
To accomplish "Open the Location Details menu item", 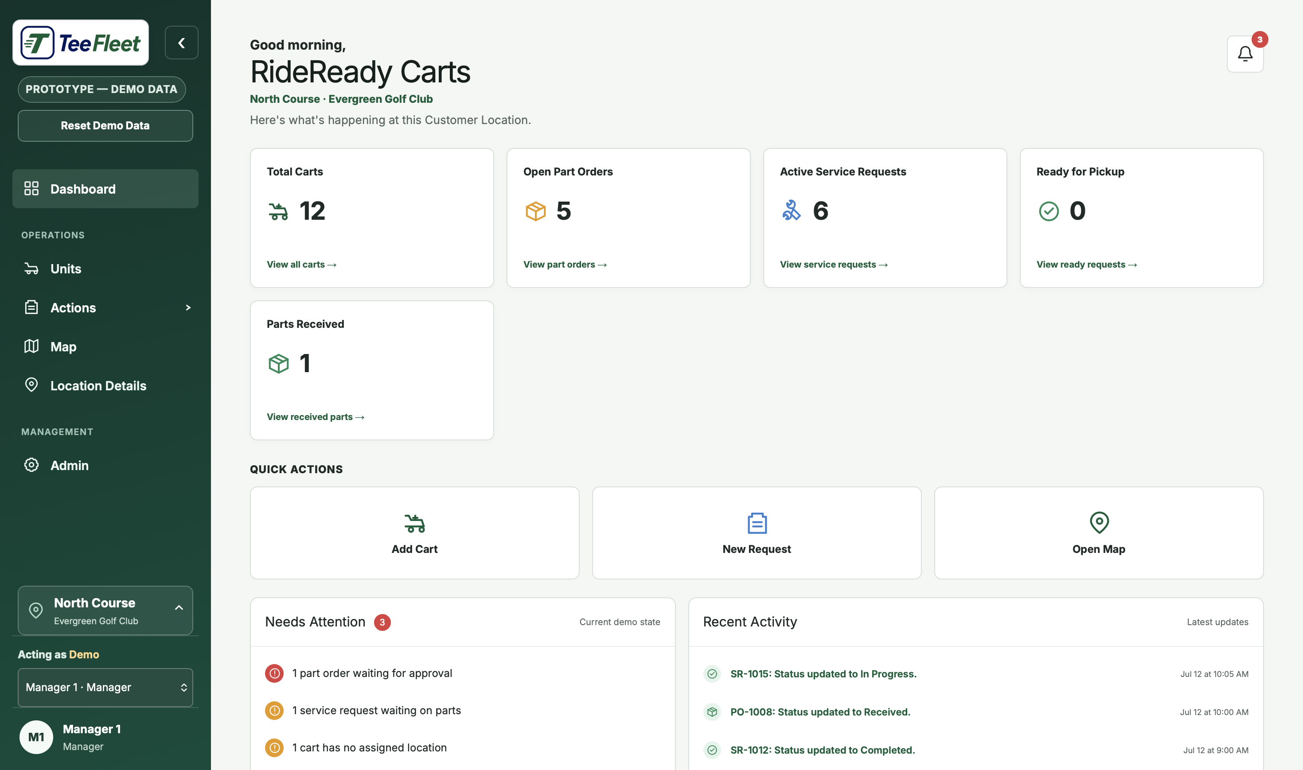I will tap(105, 385).
